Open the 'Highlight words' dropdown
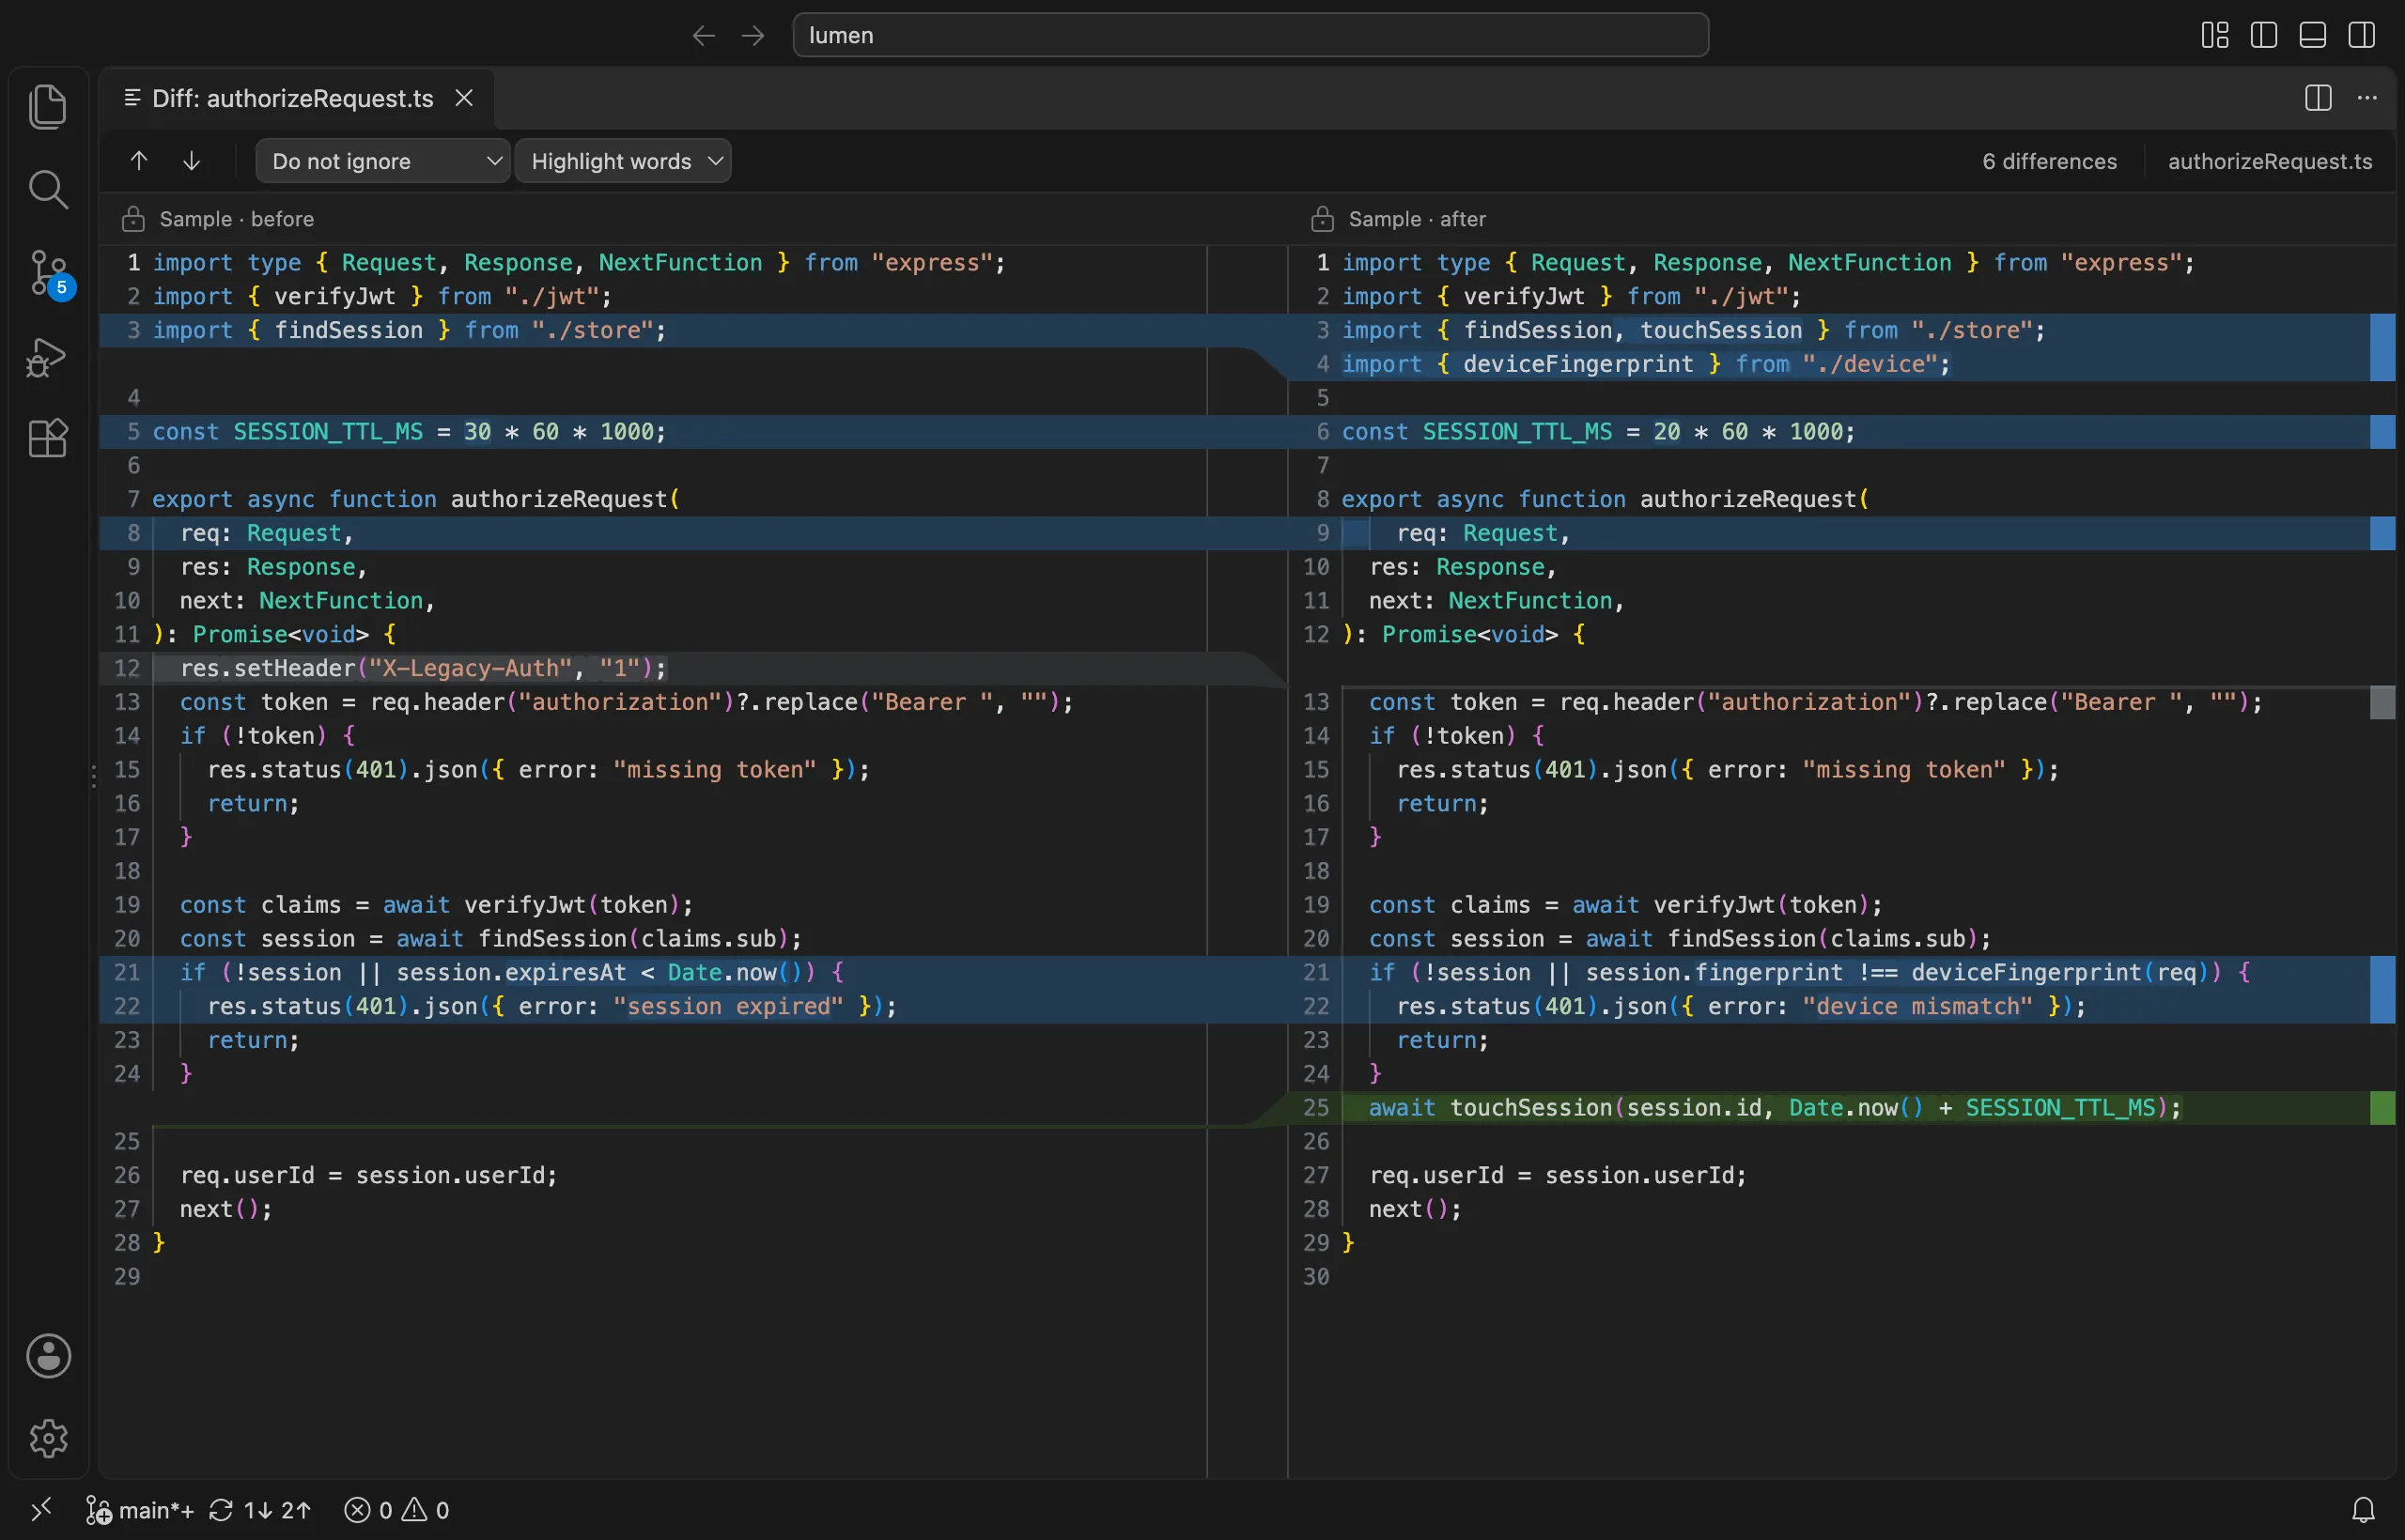 pyautogui.click(x=623, y=161)
